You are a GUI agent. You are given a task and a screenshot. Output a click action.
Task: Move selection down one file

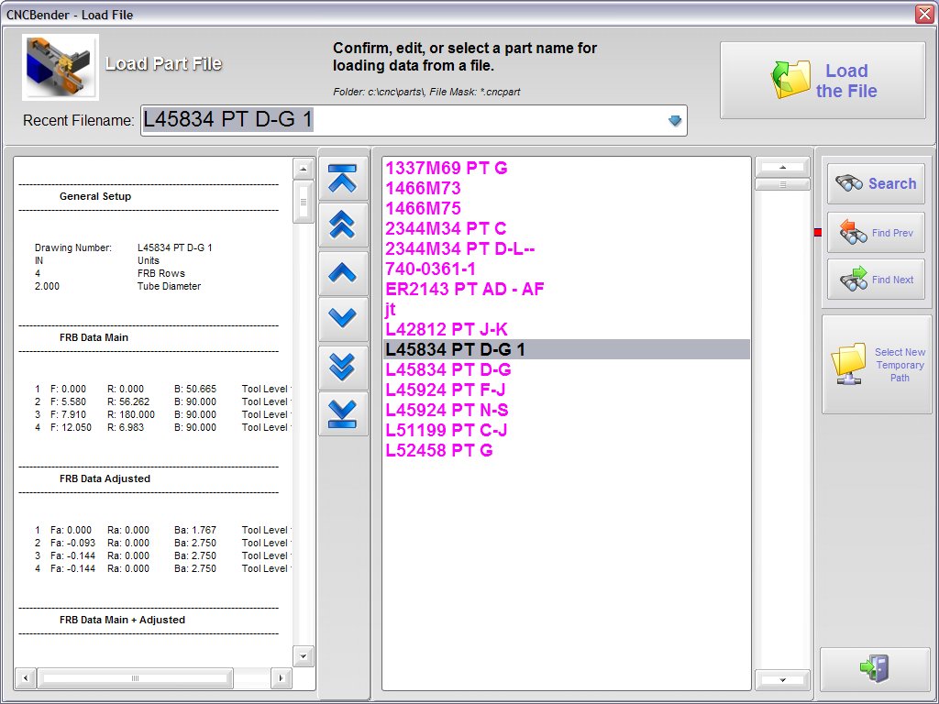[342, 318]
